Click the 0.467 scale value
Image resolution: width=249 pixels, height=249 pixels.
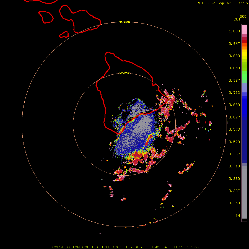tap(234, 154)
